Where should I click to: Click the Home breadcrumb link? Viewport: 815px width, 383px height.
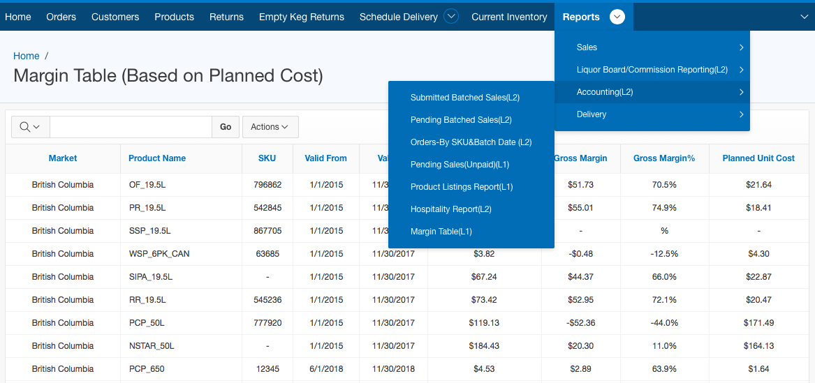(x=27, y=56)
